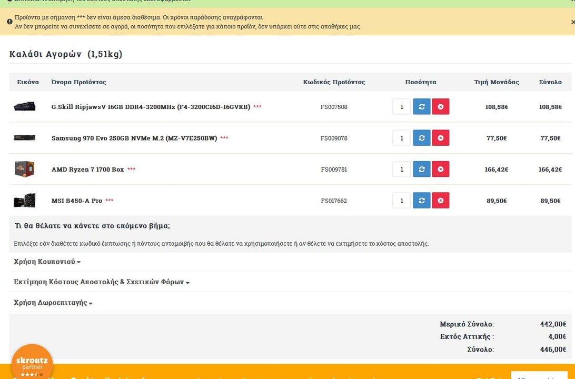Screen dimensions: 575x379
Task: Expand Χρήση Κουπονιού section
Action: coord(47,262)
